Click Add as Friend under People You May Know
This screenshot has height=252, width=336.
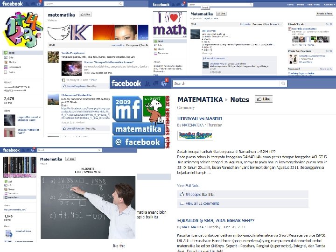(306, 62)
